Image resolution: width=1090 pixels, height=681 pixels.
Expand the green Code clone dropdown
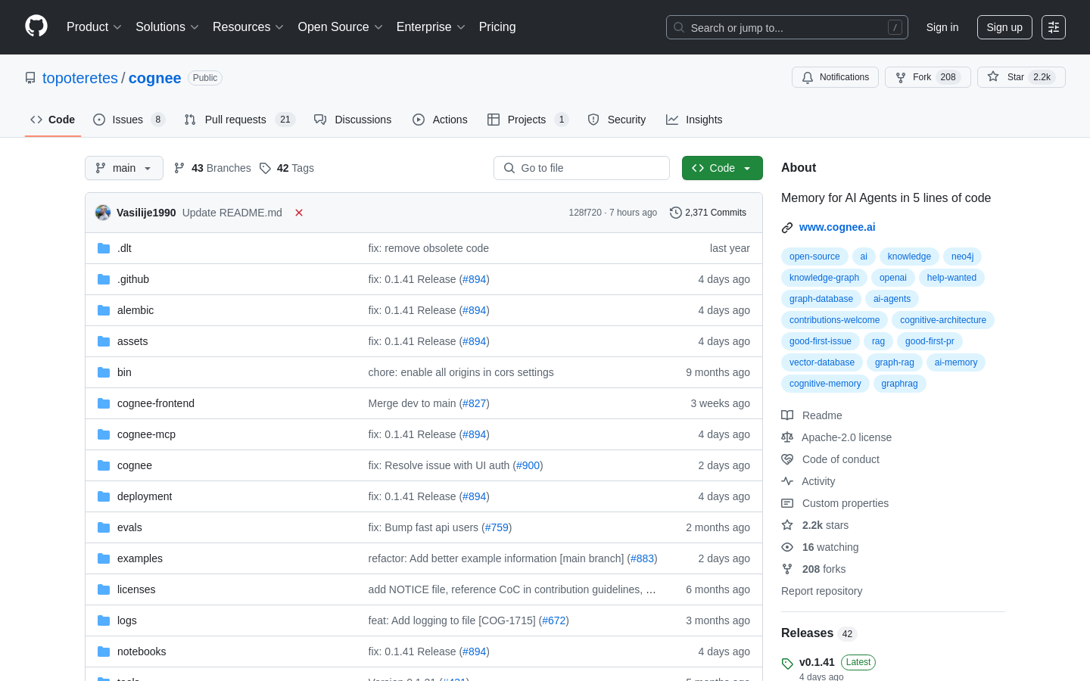click(722, 168)
